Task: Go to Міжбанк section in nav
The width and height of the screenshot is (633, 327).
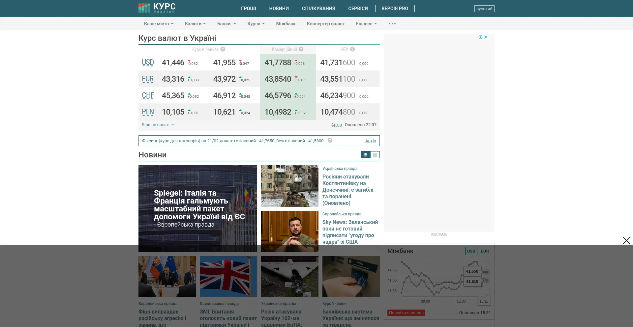Action: click(x=286, y=24)
